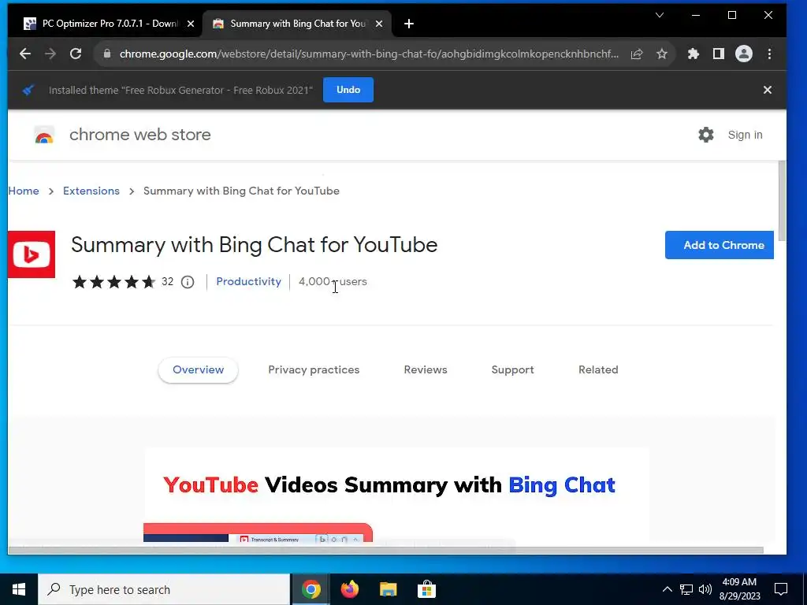Close the PC Optimizer Pro tab
Screen dimensions: 807x605
(191, 24)
